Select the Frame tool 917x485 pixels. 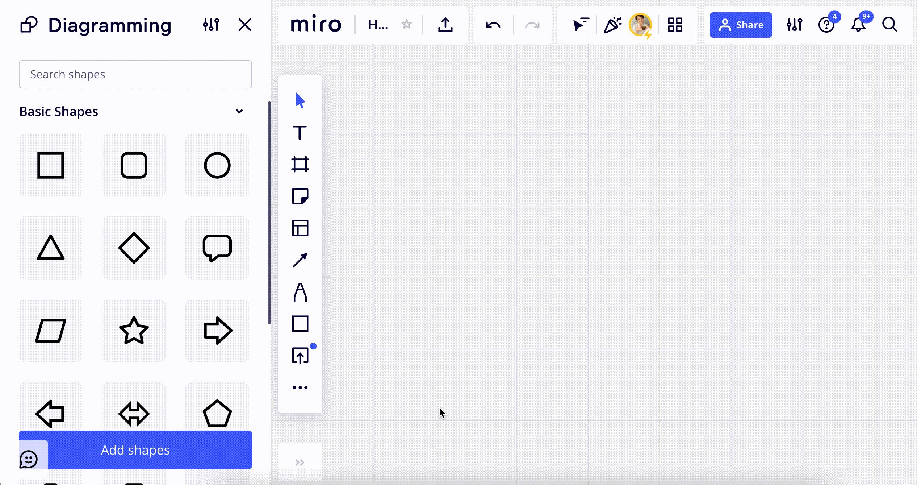[x=300, y=165]
